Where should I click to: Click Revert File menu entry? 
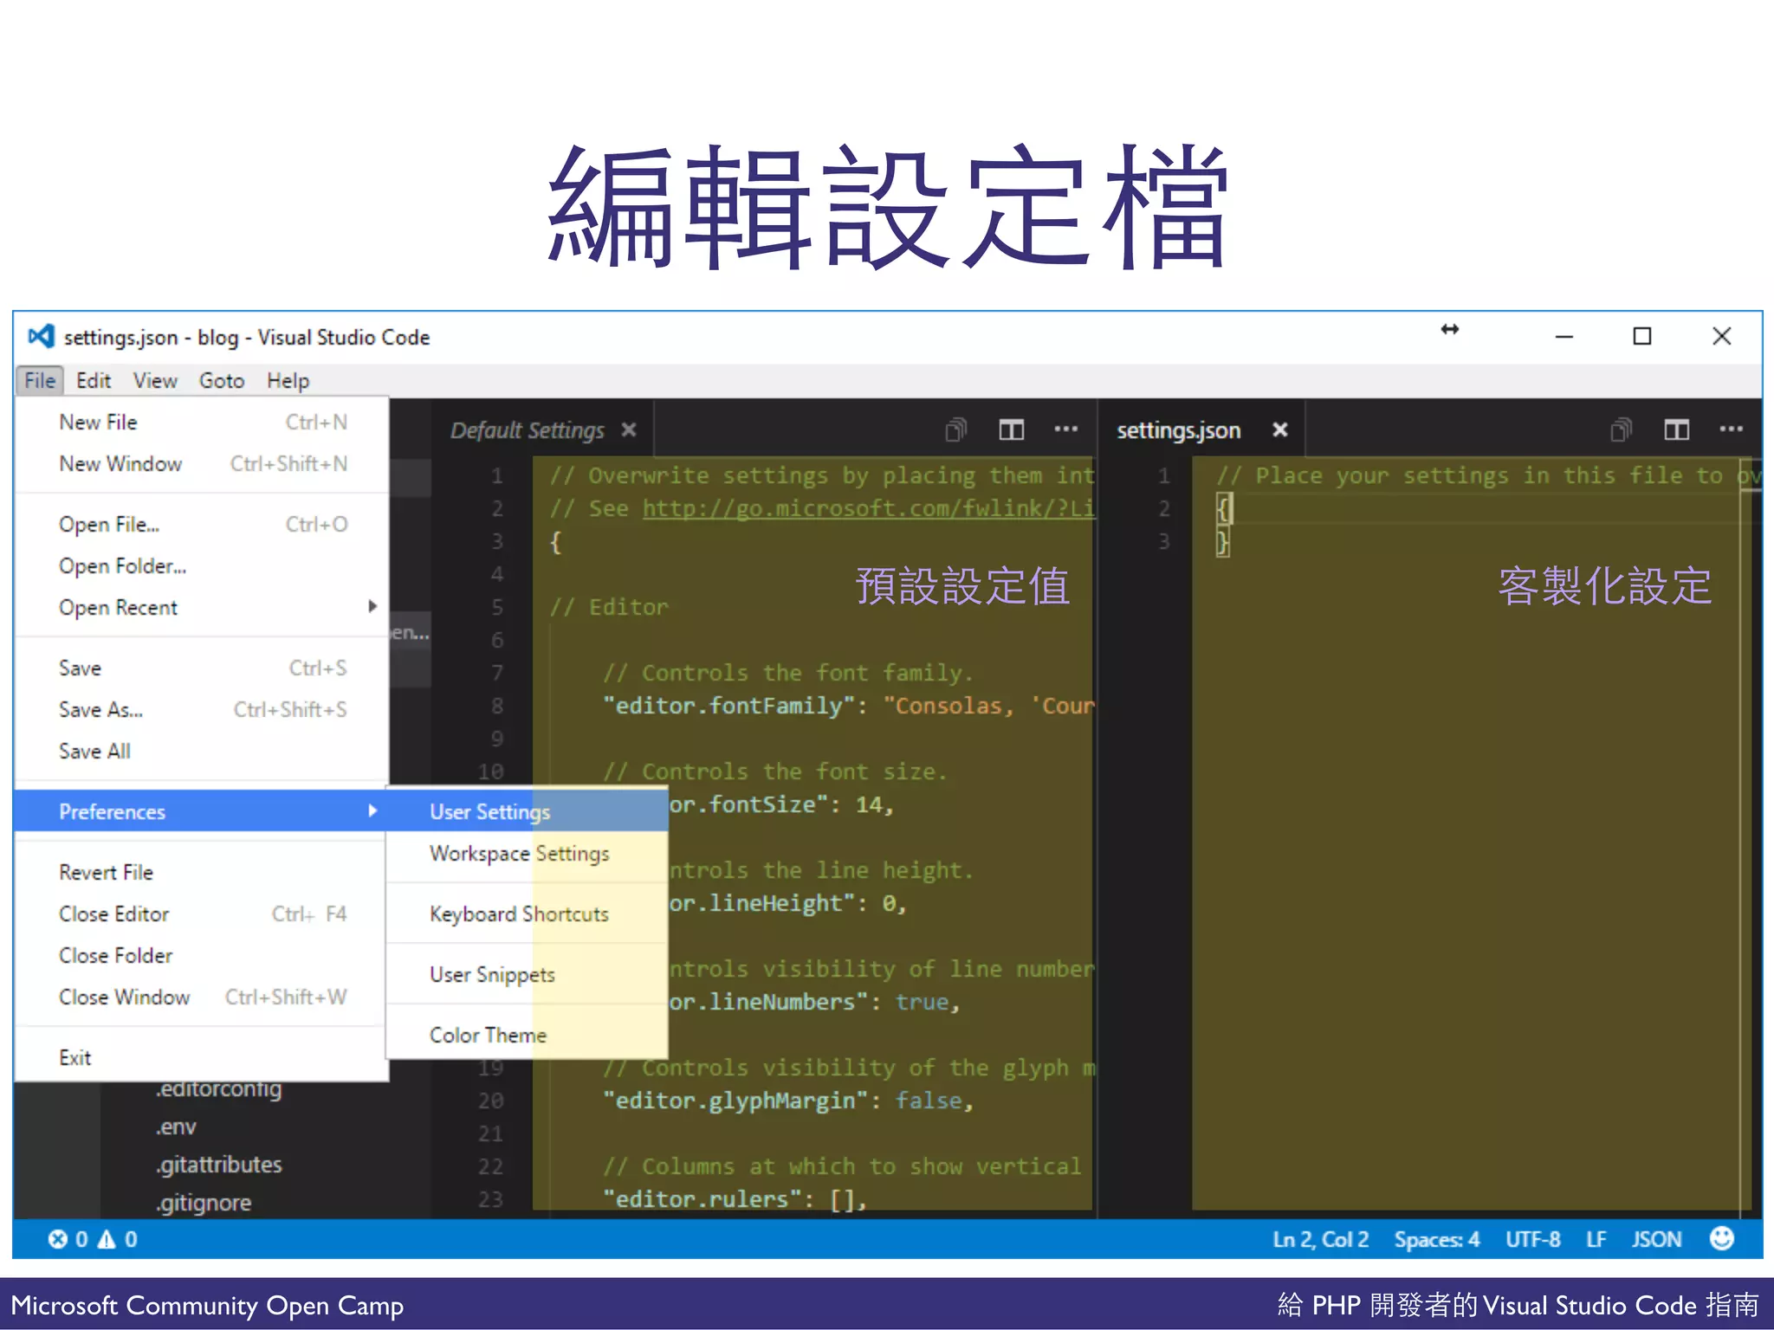[202, 872]
